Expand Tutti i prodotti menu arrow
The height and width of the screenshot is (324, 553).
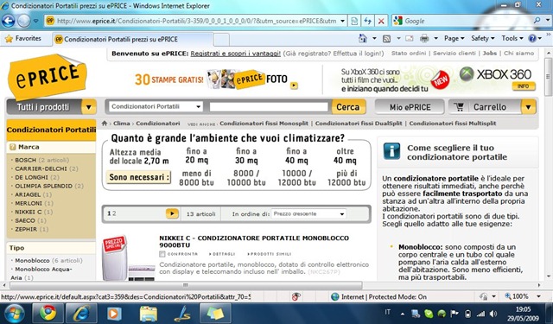(x=89, y=107)
